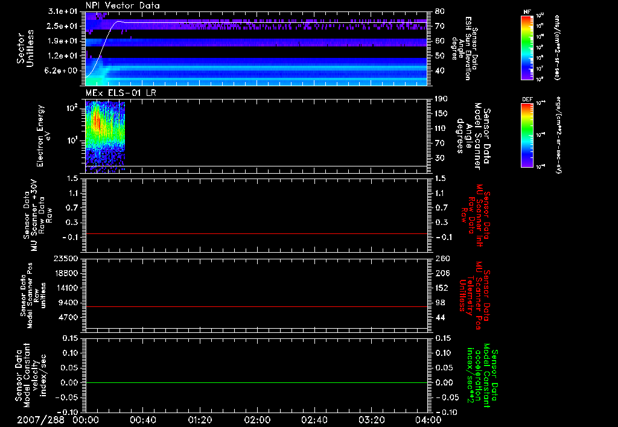Click the '30' scanner angle tick value
618x427 pixels.
pos(439,159)
